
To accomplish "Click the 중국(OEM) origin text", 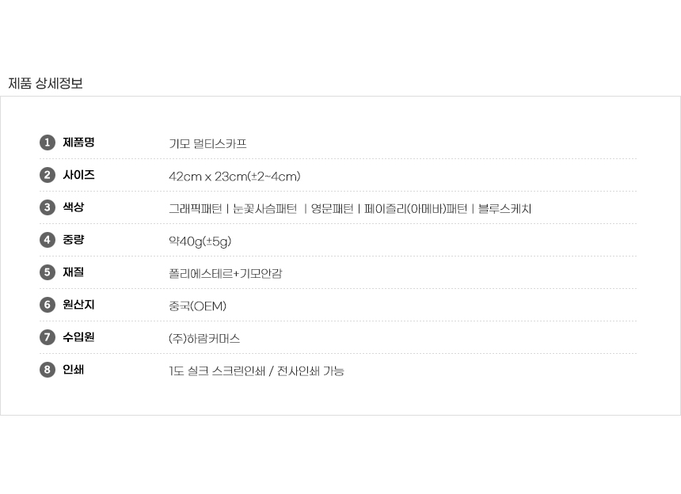I will (x=197, y=306).
